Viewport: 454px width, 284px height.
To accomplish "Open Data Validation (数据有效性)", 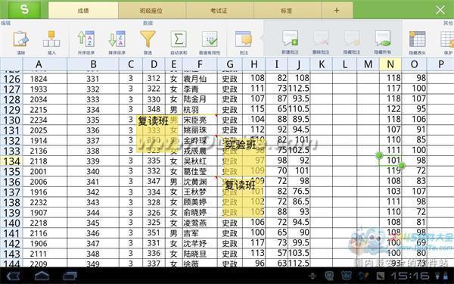I will (x=210, y=42).
